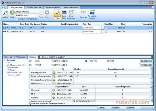Click the help question mark icon

coord(153,7)
